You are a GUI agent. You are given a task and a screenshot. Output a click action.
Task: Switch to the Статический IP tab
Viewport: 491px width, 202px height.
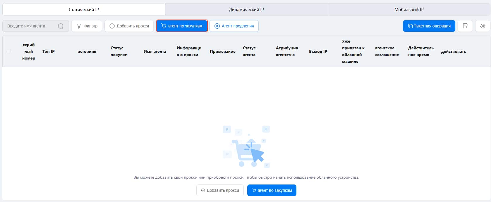[84, 10]
